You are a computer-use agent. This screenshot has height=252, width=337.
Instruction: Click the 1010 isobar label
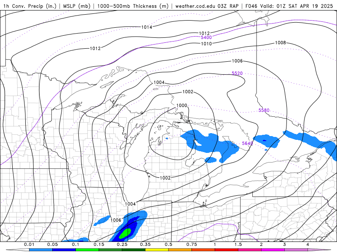[206, 44]
